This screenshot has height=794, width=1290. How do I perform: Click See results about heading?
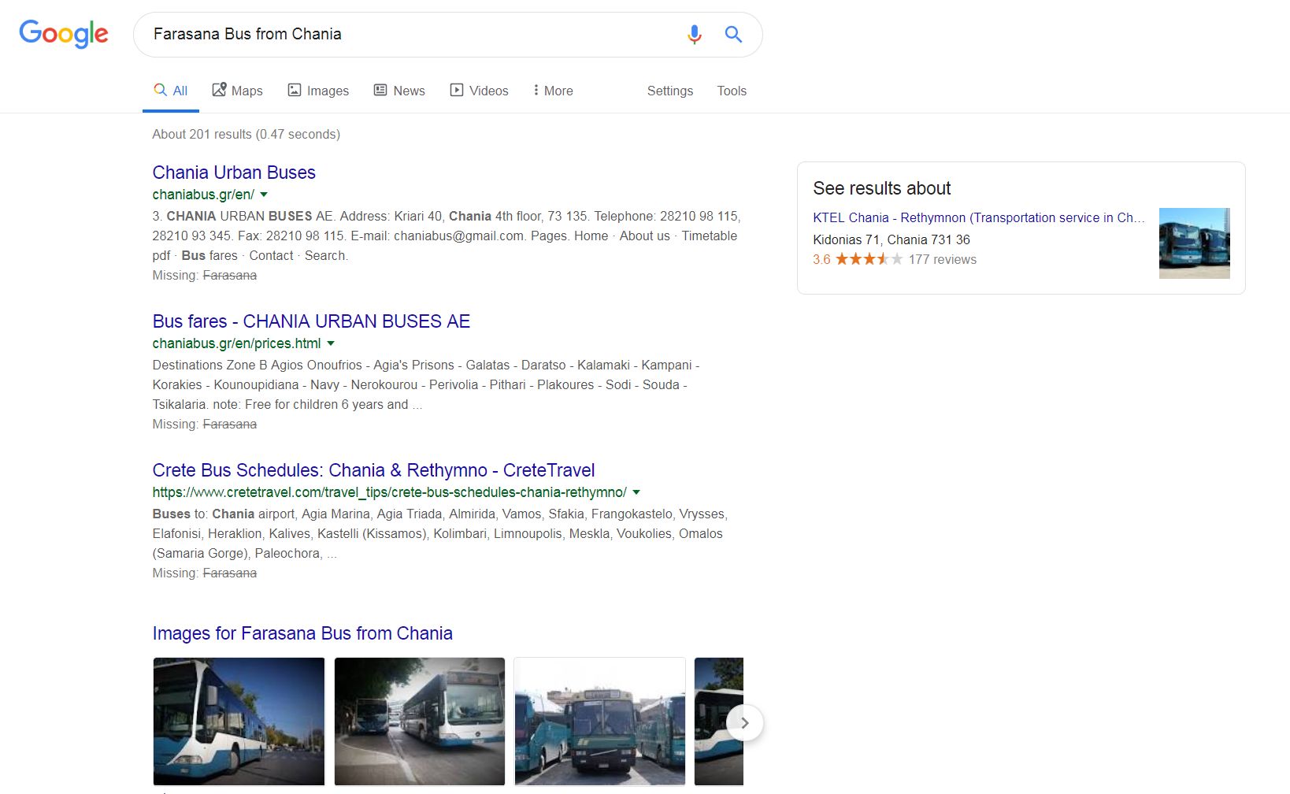(x=882, y=188)
